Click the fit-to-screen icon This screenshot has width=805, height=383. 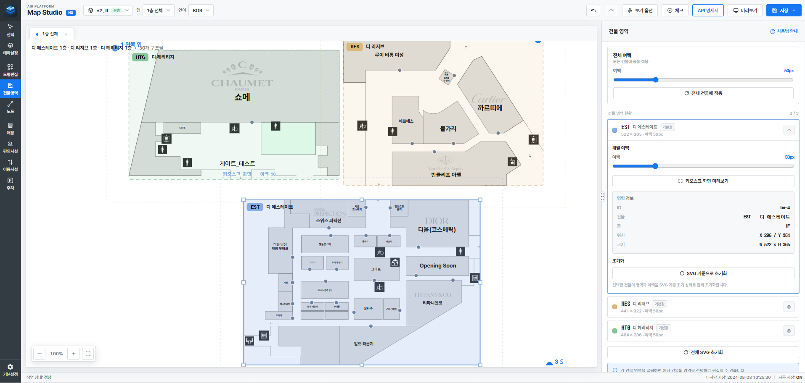(88, 354)
